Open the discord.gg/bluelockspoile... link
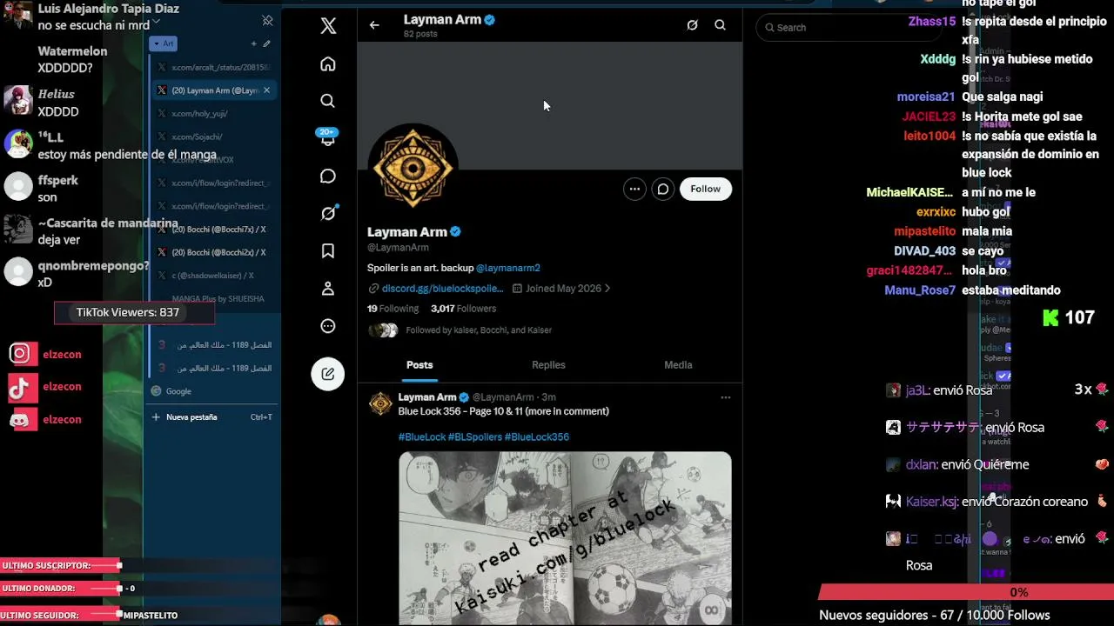Viewport: 1114px width, 626px height. click(442, 289)
